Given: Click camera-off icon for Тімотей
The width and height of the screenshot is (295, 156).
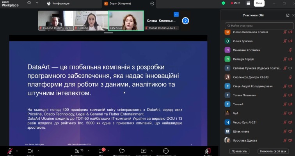Looking at the screenshot, I should 290,104.
